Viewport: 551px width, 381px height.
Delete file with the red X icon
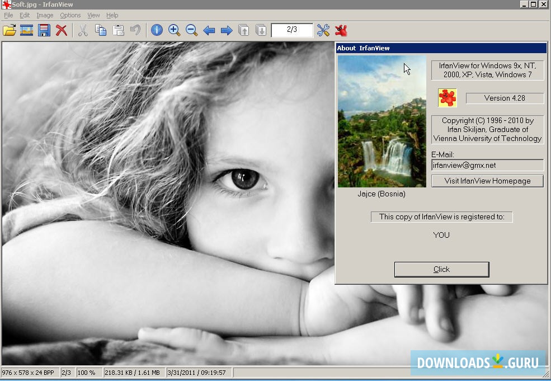pos(62,30)
